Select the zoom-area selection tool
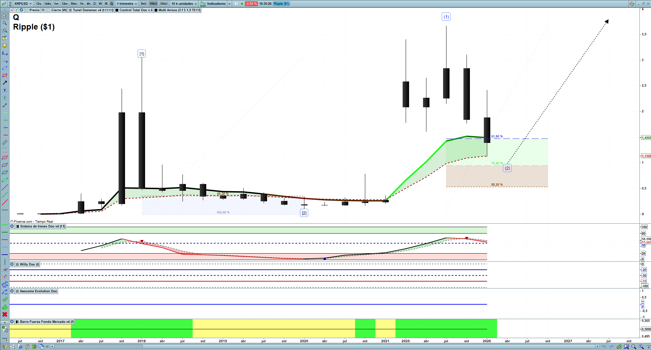 pyautogui.click(x=5, y=31)
